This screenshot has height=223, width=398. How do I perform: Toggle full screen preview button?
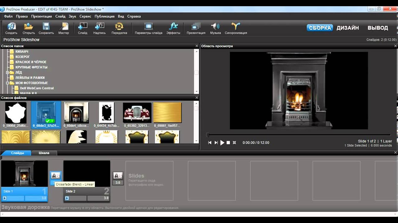[x=234, y=142]
